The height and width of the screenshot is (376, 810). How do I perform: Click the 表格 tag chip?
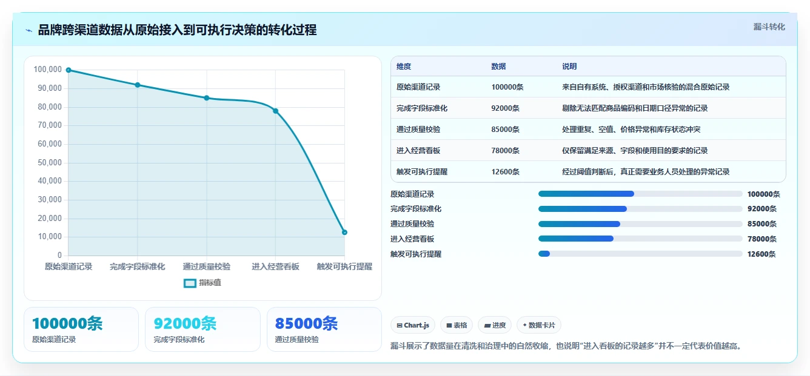pyautogui.click(x=457, y=325)
